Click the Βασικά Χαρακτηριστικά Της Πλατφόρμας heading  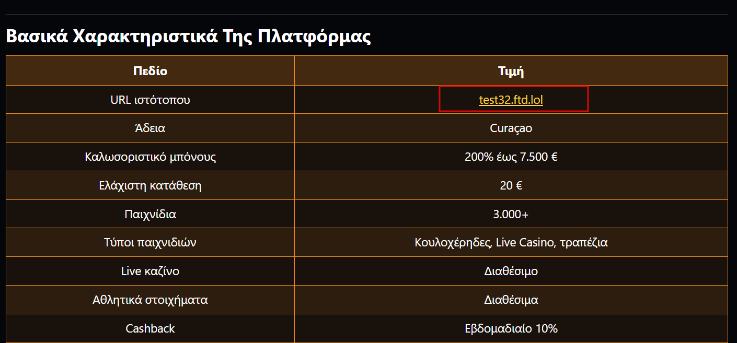188,37
